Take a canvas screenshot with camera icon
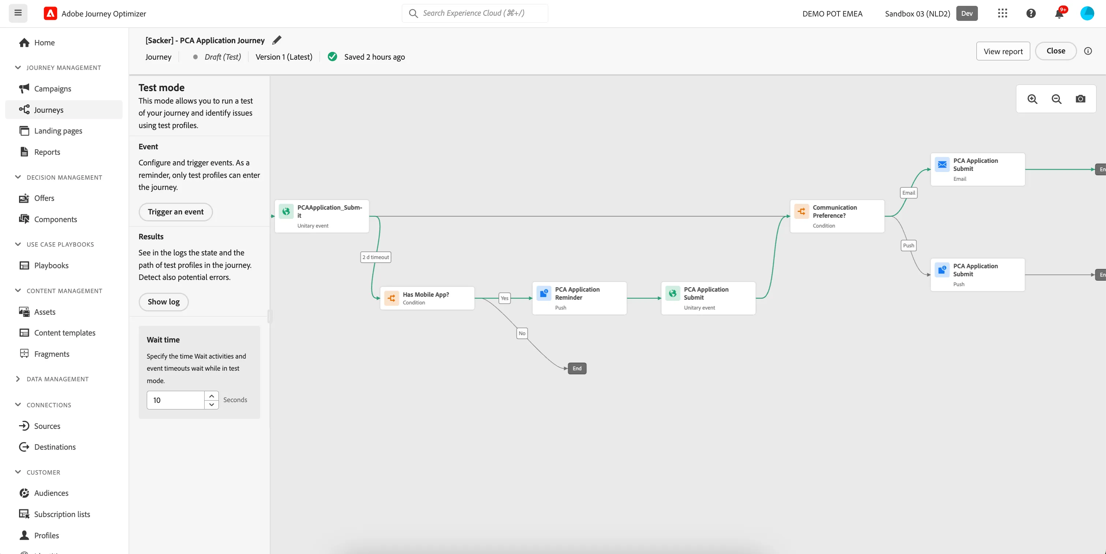 click(1080, 99)
